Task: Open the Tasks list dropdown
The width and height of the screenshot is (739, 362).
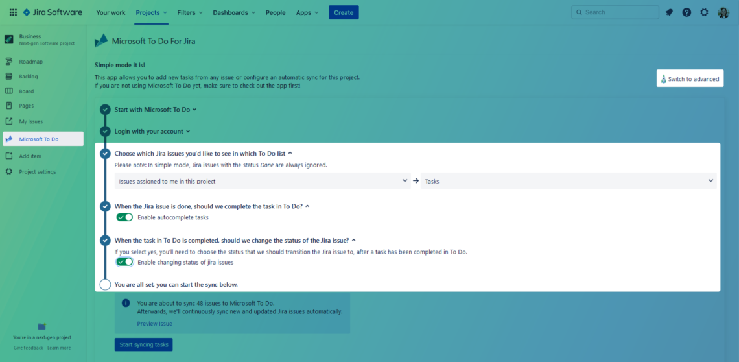Action: click(x=569, y=181)
